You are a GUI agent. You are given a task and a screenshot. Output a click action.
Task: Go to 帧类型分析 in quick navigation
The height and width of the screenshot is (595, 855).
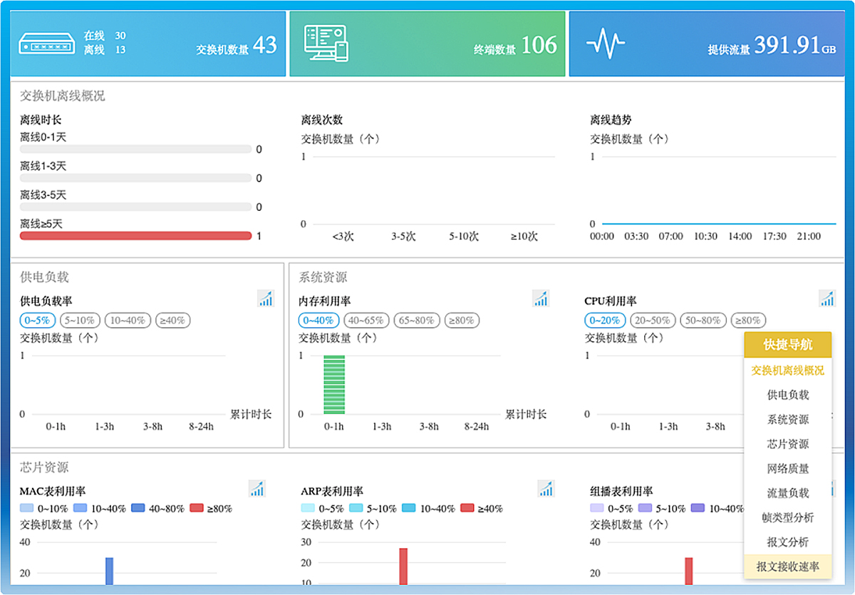787,517
